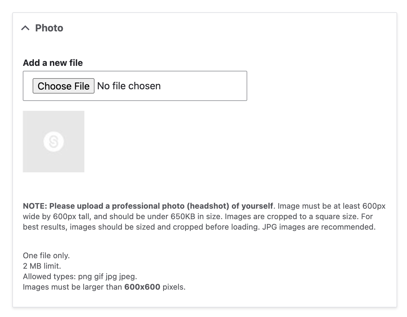Click the word 'pixels.' in last line

click(174, 287)
